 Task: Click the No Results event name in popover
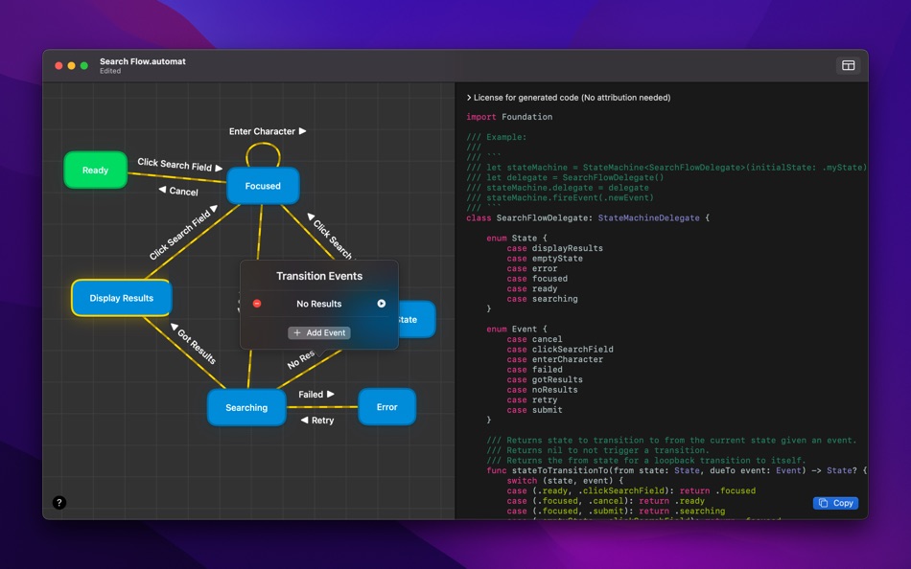pos(319,304)
